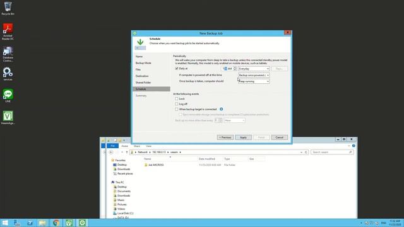
Task: Click the daily time input field
Action: (x=227, y=69)
